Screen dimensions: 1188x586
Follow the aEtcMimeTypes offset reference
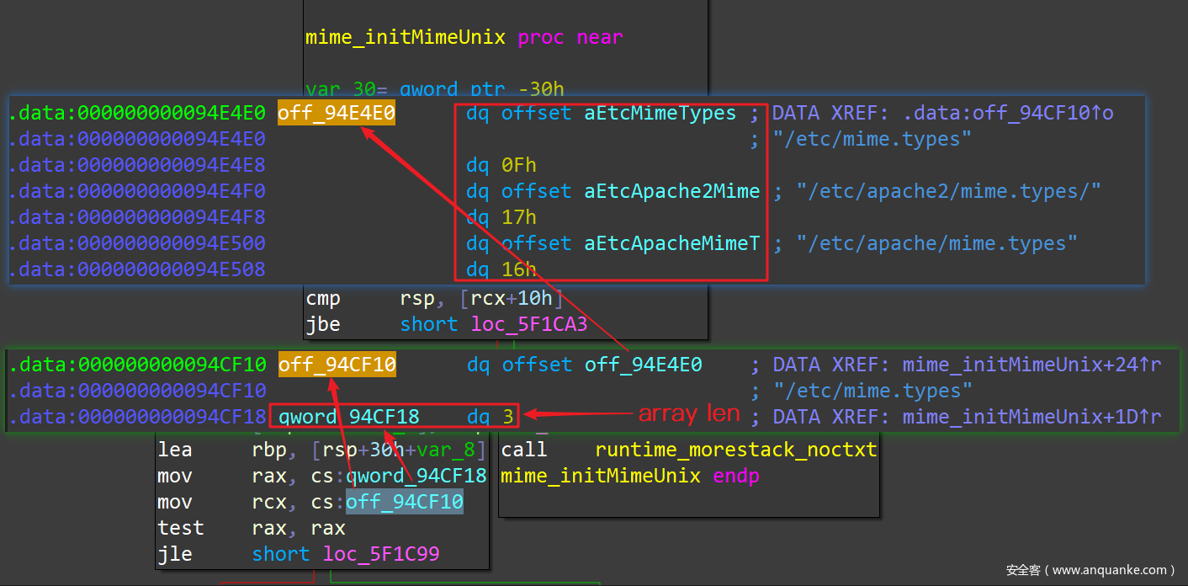660,113
